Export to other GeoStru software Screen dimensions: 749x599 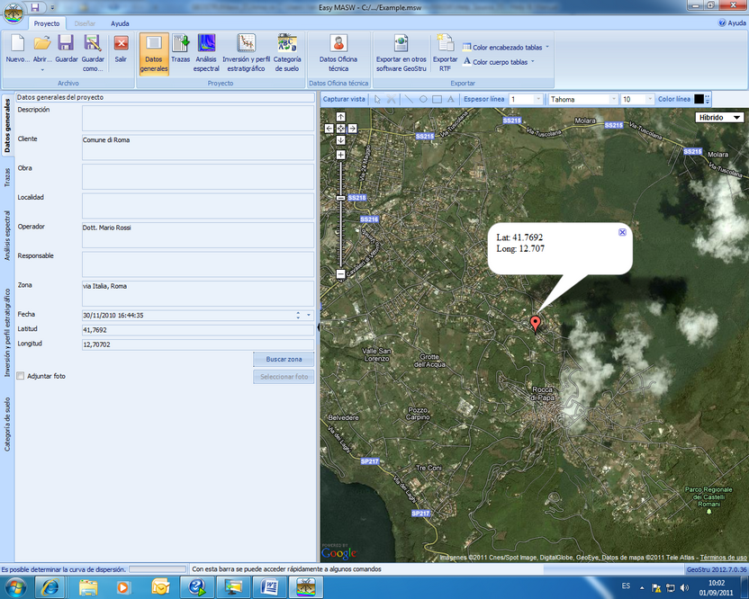(x=402, y=53)
